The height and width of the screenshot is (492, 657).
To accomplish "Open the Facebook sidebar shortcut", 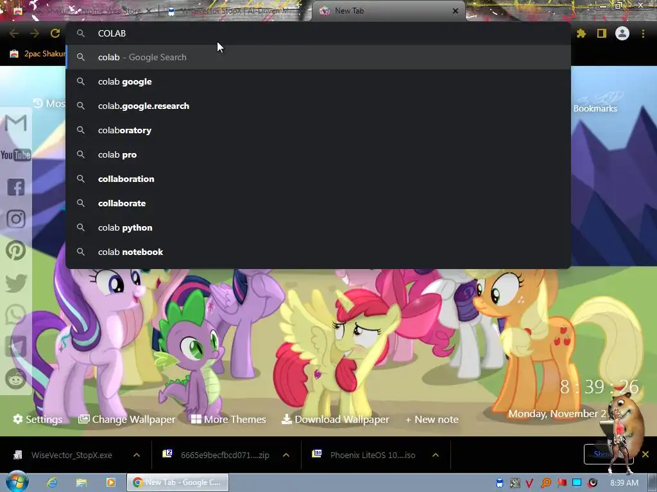I will tap(16, 187).
